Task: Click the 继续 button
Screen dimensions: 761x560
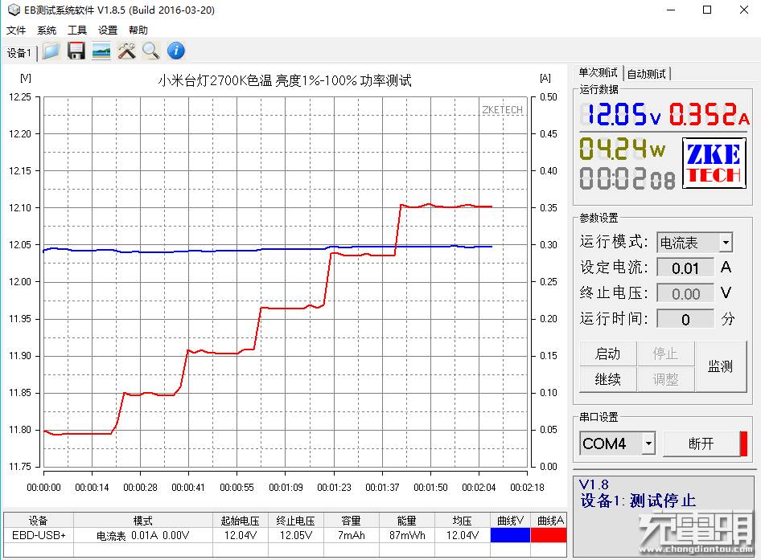Action: 607,378
